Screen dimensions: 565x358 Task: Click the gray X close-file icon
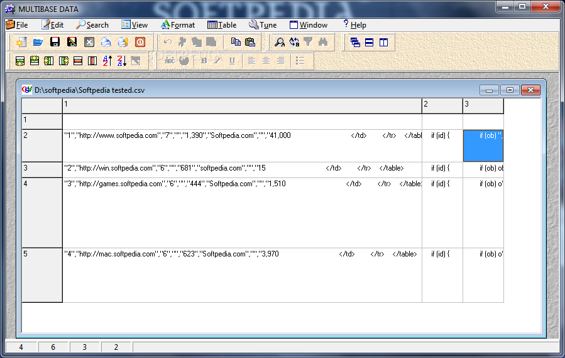pos(89,42)
